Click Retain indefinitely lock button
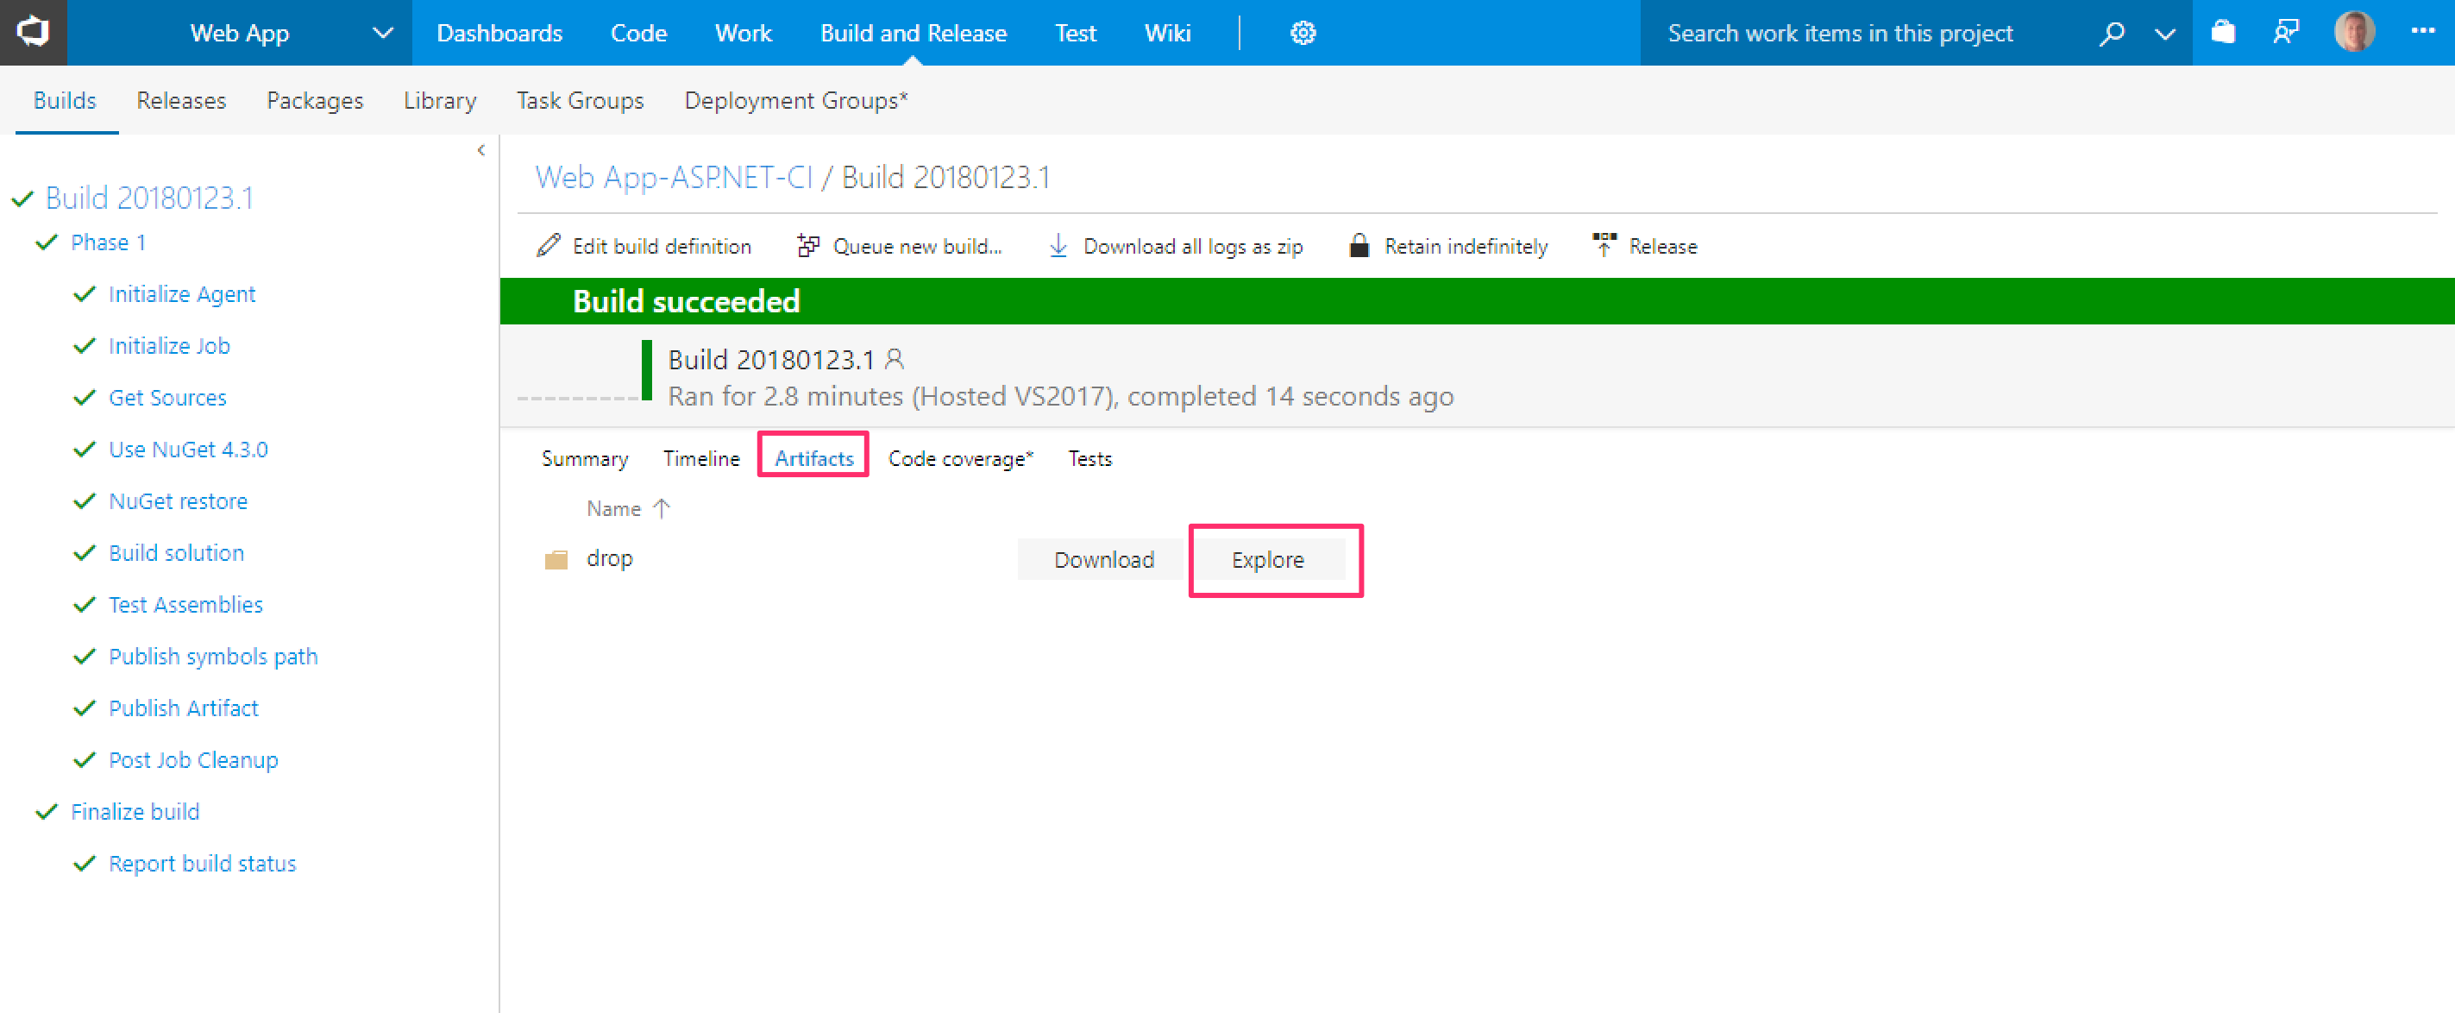 [1448, 246]
